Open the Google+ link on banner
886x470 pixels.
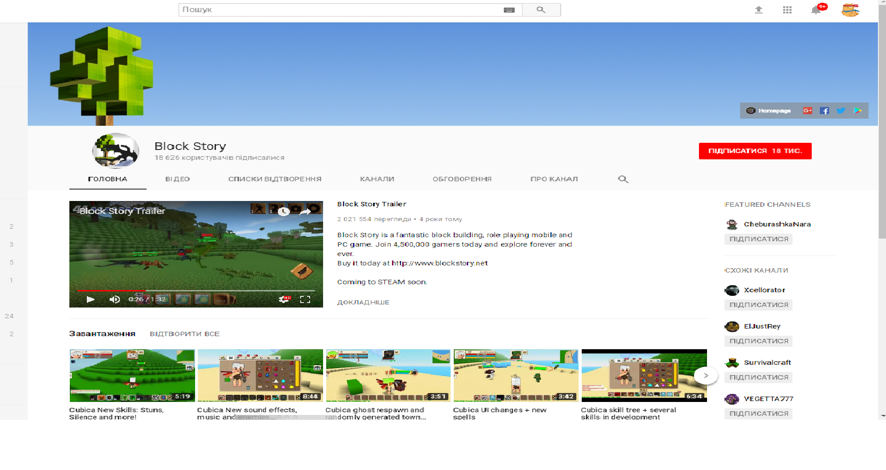[x=808, y=111]
